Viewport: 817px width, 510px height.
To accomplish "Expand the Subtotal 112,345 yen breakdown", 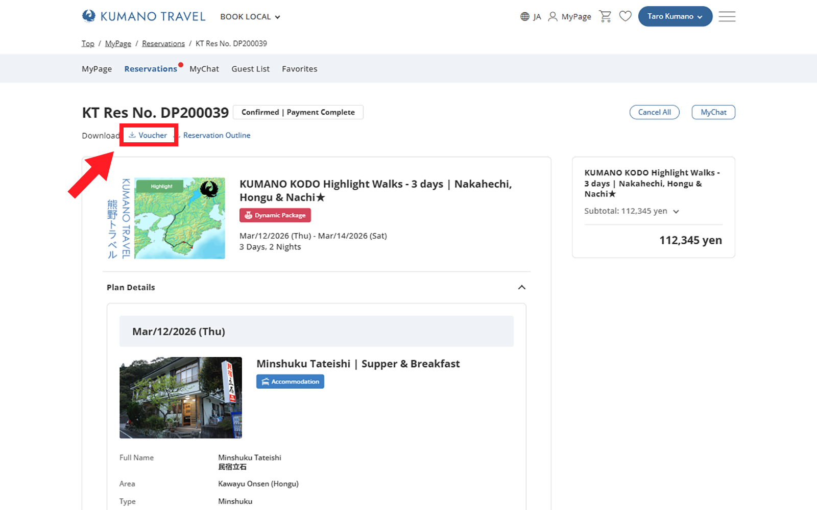I will click(676, 211).
